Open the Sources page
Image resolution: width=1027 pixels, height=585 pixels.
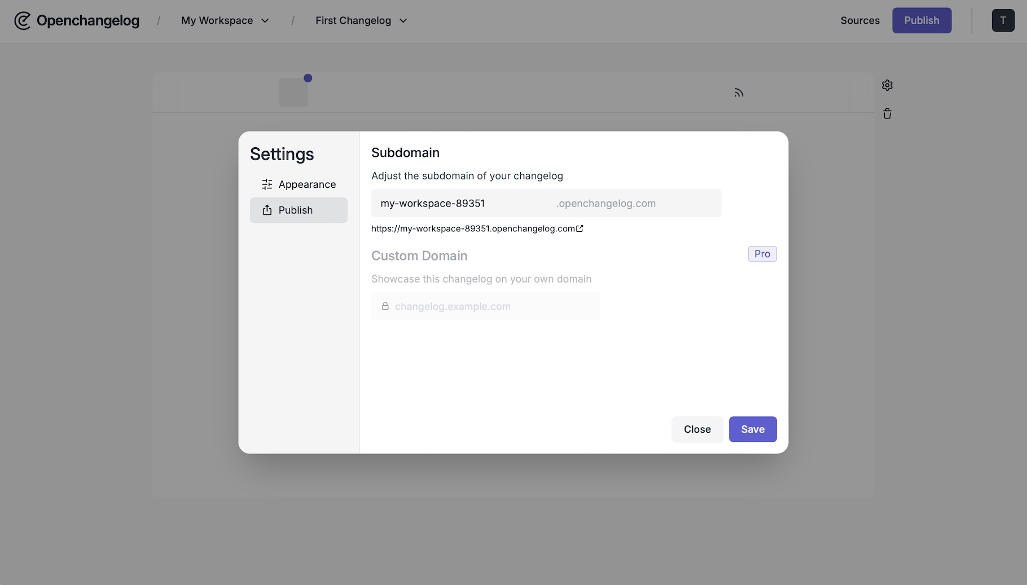[860, 20]
